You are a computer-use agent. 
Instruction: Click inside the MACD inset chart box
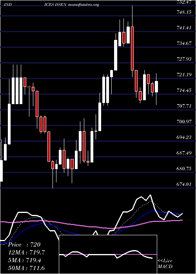click(x=108, y=254)
